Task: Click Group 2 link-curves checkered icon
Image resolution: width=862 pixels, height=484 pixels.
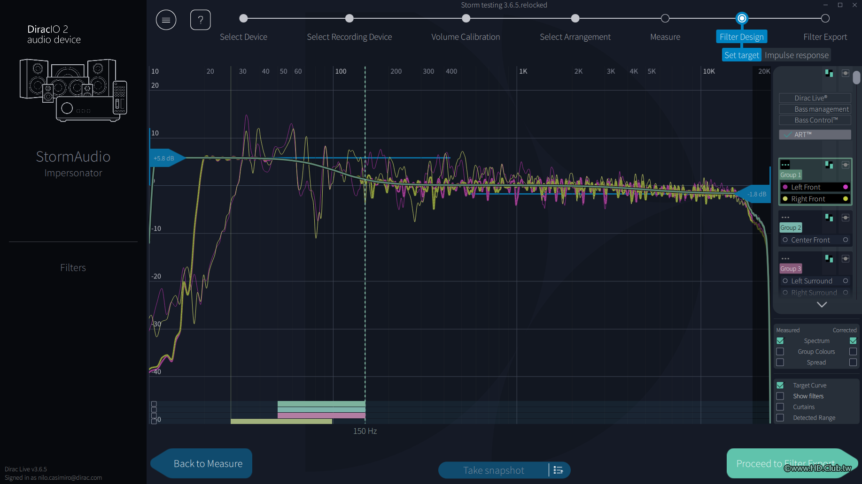Action: click(829, 218)
